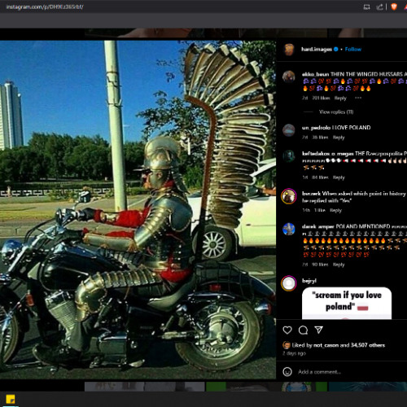Open the 'scream if you love poland' sticker

[347, 303]
